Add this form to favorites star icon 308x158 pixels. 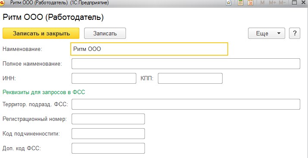pos(229,3)
